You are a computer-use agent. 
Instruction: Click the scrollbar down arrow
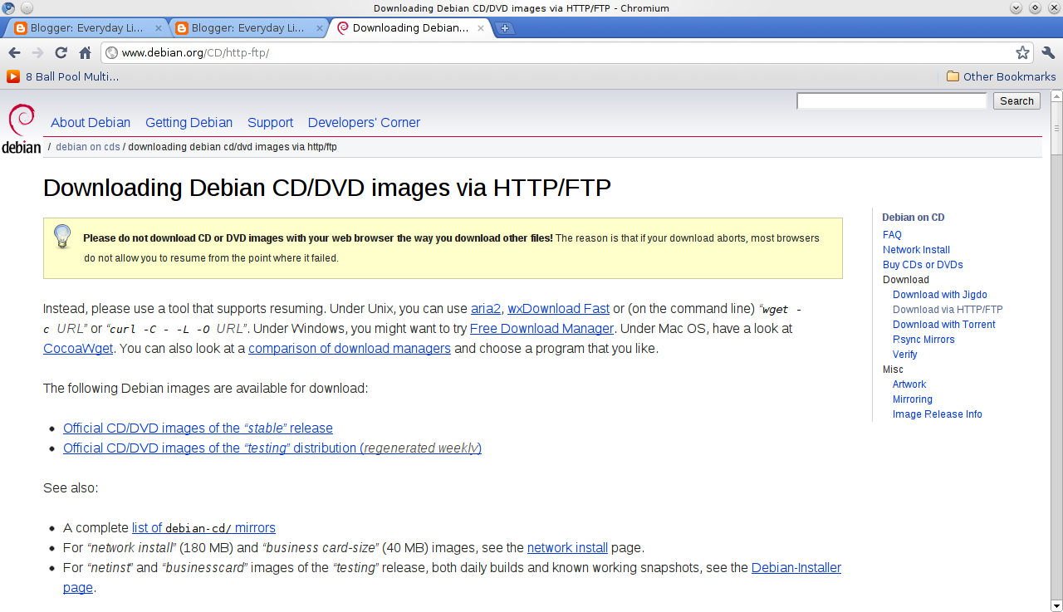1056,605
